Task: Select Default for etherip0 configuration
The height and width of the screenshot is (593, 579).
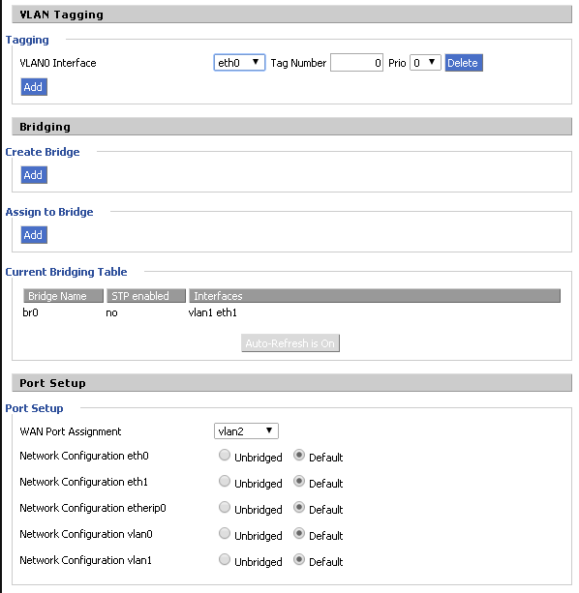Action: (299, 507)
